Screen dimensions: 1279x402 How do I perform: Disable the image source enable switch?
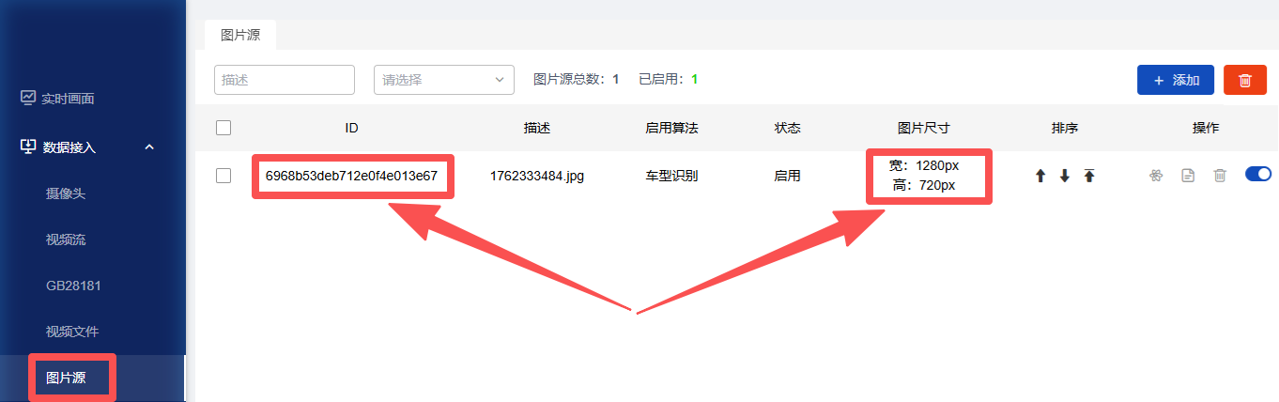(1258, 174)
